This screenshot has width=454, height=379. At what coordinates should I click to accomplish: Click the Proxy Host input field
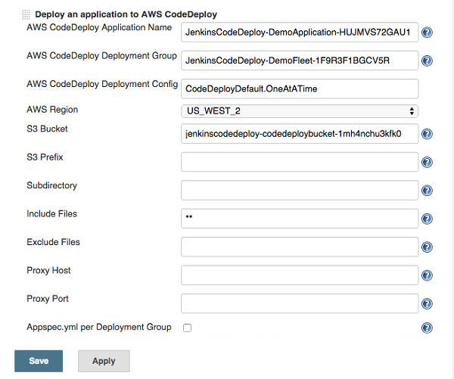(x=300, y=275)
